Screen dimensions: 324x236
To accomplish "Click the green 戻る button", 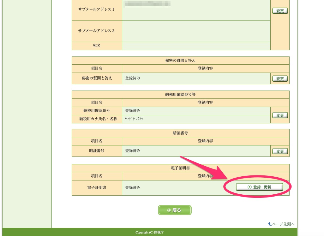I will 175,210.
